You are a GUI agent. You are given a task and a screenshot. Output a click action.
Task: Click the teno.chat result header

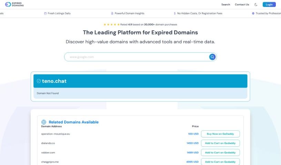click(140, 81)
